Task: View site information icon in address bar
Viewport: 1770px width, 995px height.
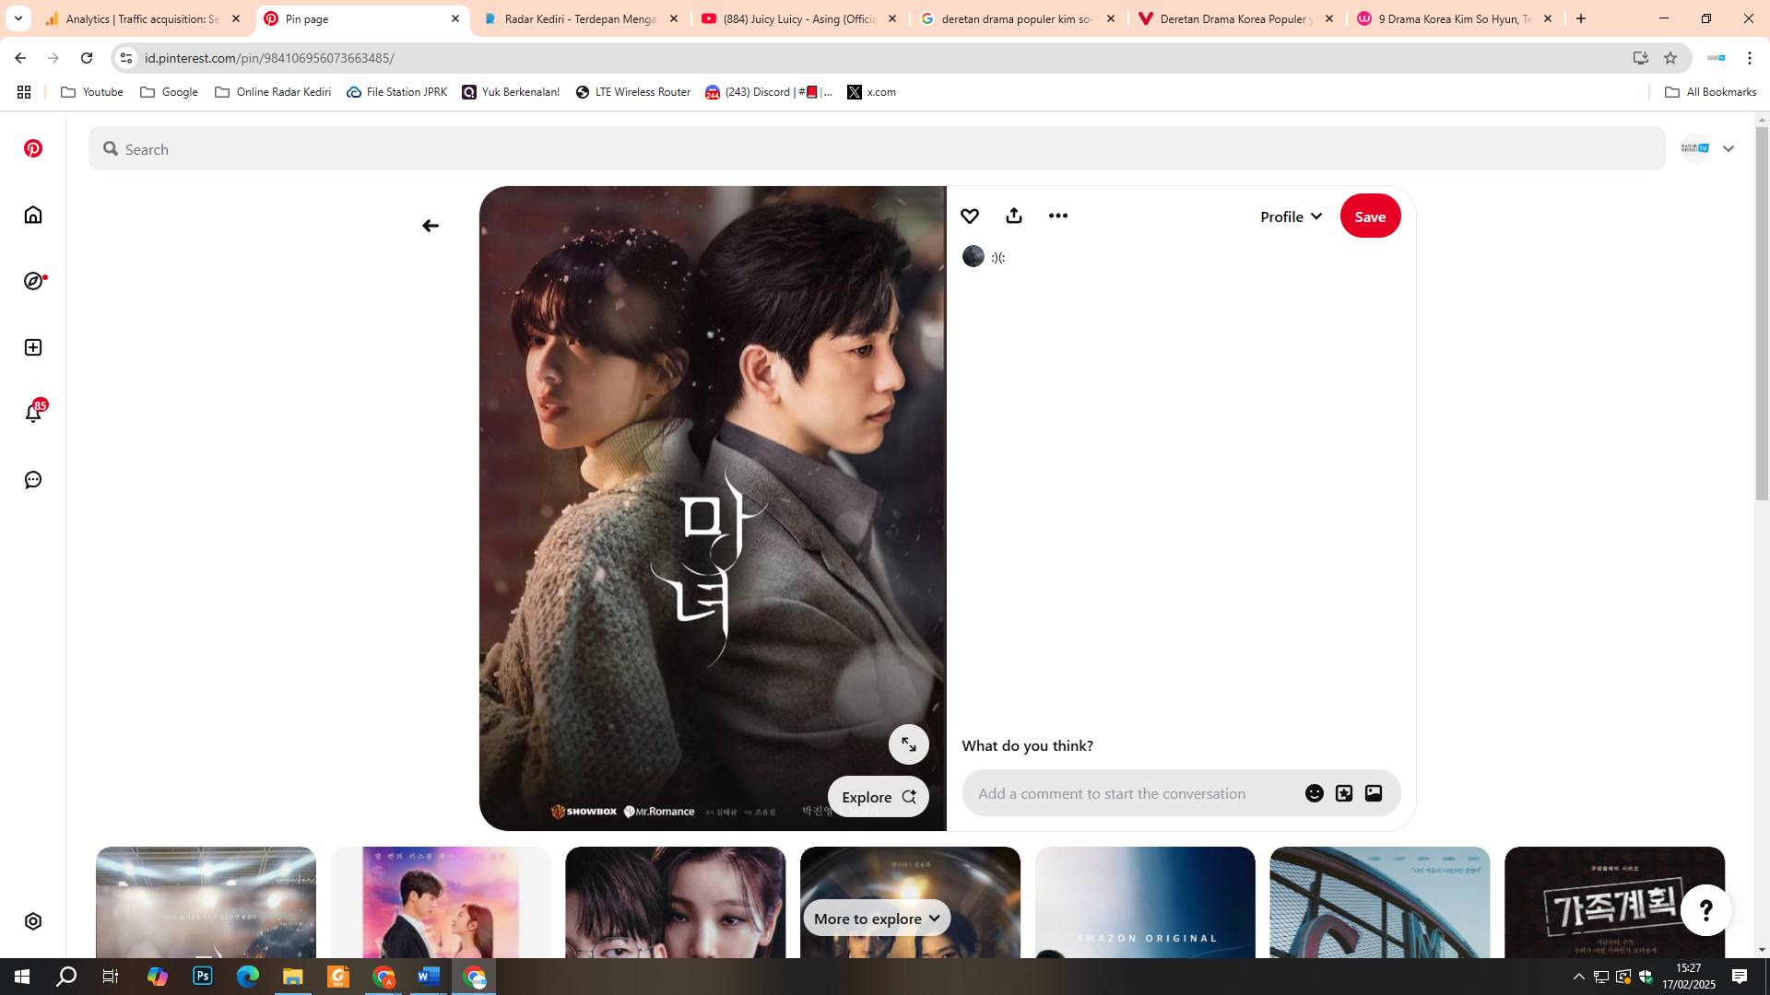Action: coord(126,58)
